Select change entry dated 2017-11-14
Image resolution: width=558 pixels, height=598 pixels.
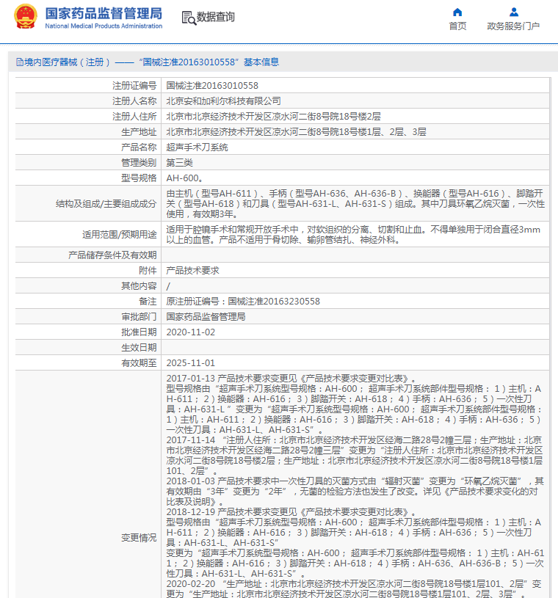(x=355, y=456)
